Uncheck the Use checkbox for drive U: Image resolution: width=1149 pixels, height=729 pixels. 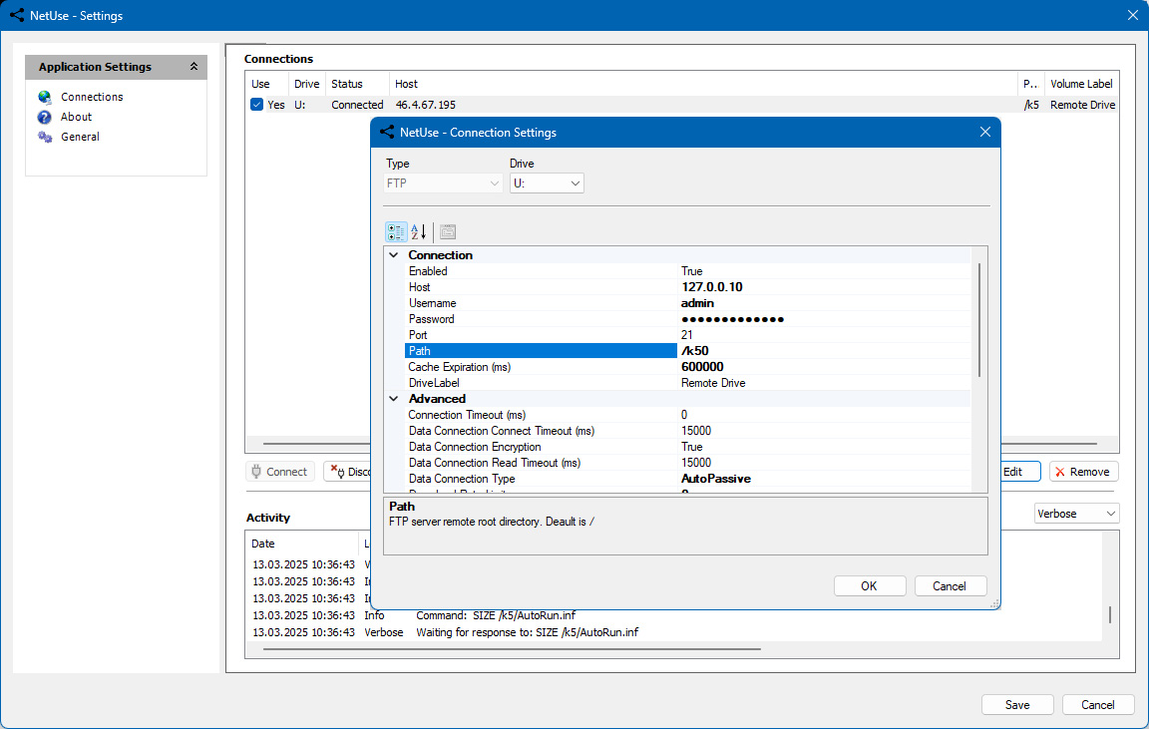pyautogui.click(x=256, y=105)
